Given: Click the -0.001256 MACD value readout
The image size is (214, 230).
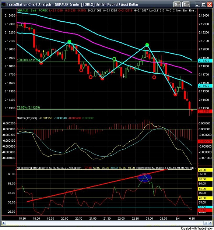Looking at the screenshot, I should pos(46,118).
